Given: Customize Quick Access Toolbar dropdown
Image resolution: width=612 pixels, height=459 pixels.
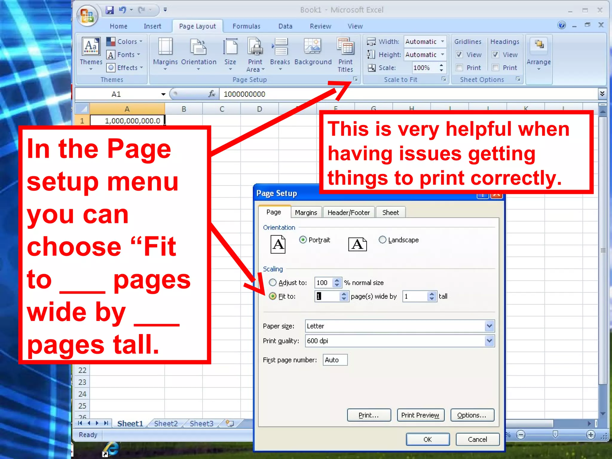Looking at the screenshot, I should tap(165, 10).
